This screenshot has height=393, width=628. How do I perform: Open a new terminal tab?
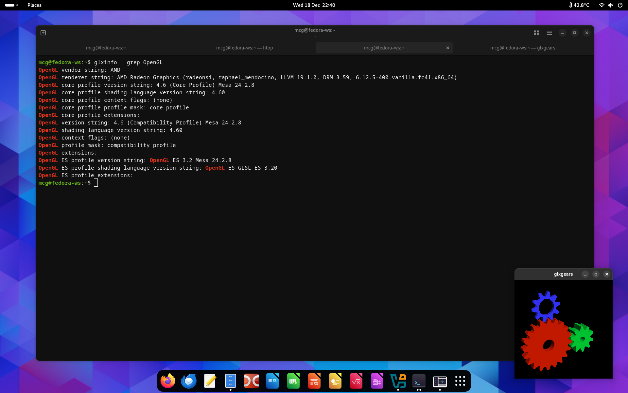coord(43,33)
